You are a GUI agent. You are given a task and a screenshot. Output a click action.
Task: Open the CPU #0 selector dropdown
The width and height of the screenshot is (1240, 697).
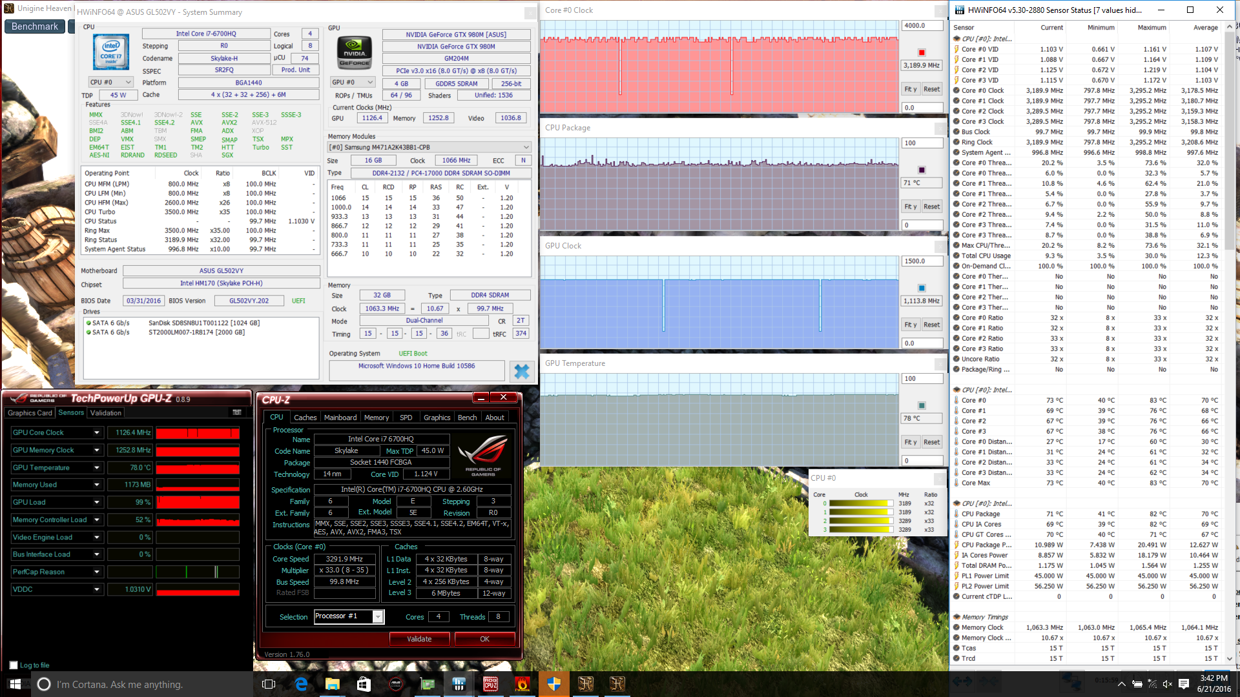pos(110,83)
